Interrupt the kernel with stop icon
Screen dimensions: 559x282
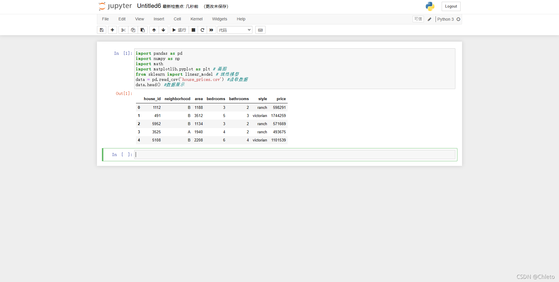[x=193, y=30]
